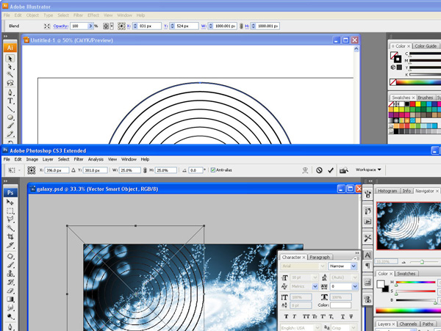
Task: Select Photoshop's Zoom-like Dodge tool
Action: pos(10,316)
